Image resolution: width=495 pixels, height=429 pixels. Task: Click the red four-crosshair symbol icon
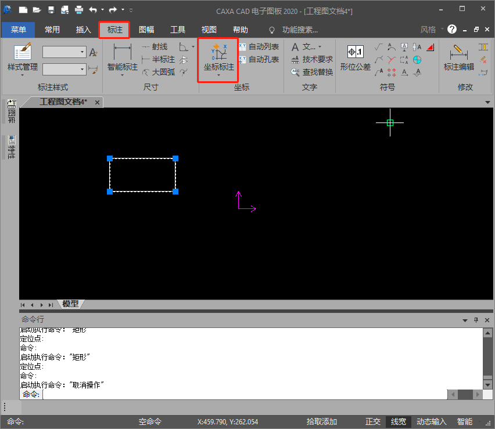coord(392,72)
